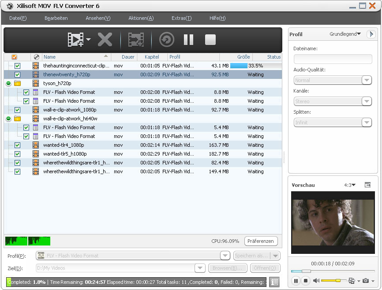Click the expand arrow button in Profil panel
This screenshot has height=290, width=382.
click(x=371, y=34)
